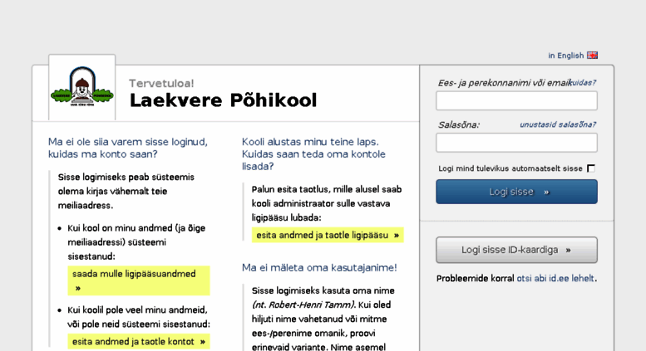Click the British flag icon

(593, 55)
